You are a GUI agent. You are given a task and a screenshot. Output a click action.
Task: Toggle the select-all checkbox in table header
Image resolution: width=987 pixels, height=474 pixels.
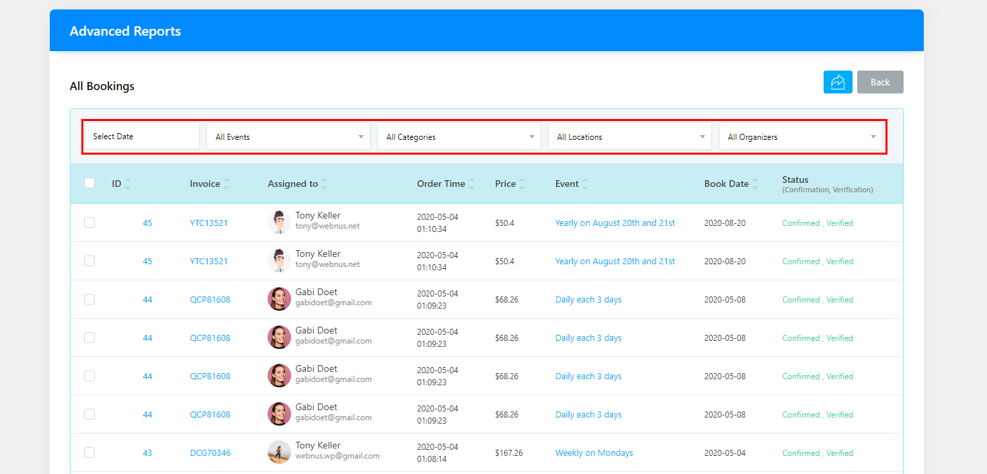[89, 183]
